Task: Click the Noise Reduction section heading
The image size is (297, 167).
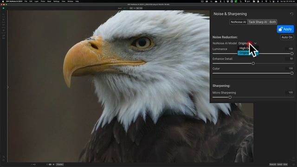Action: pos(225,37)
